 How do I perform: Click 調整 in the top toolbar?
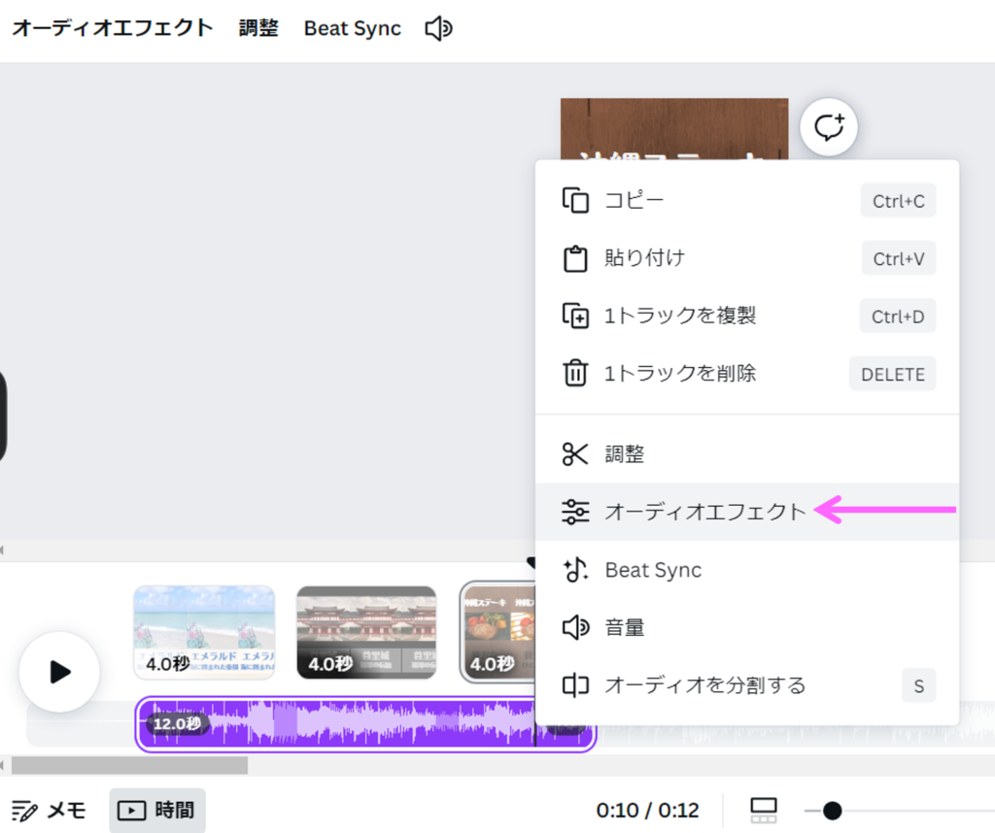pyautogui.click(x=258, y=28)
